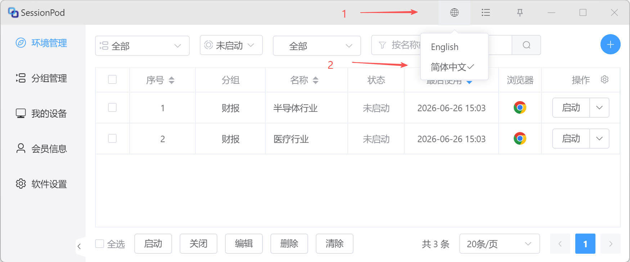This screenshot has height=262, width=630.
Task: Click 启动 button for 医疗行业 row
Action: pos(571,139)
